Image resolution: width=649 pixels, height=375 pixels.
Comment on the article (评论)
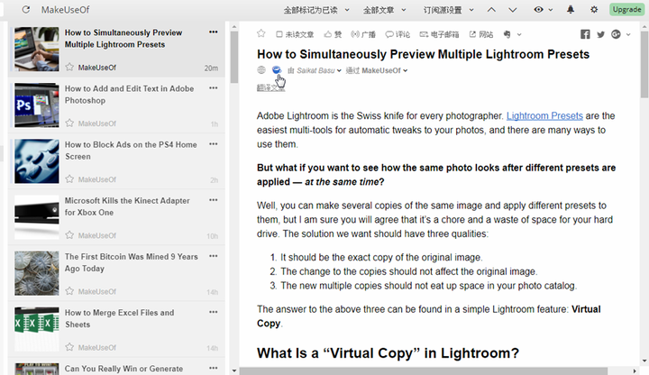[x=398, y=34]
